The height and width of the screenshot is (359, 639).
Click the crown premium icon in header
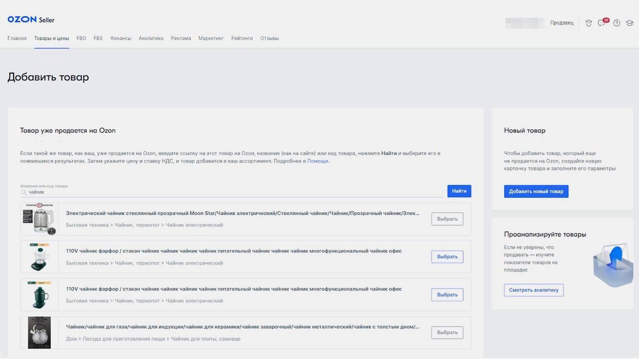[x=588, y=23]
